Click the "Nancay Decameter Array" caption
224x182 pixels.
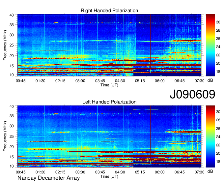click(48, 178)
